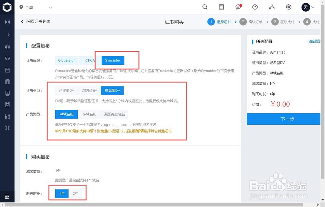Select step 2 确认订单

point(251,22)
